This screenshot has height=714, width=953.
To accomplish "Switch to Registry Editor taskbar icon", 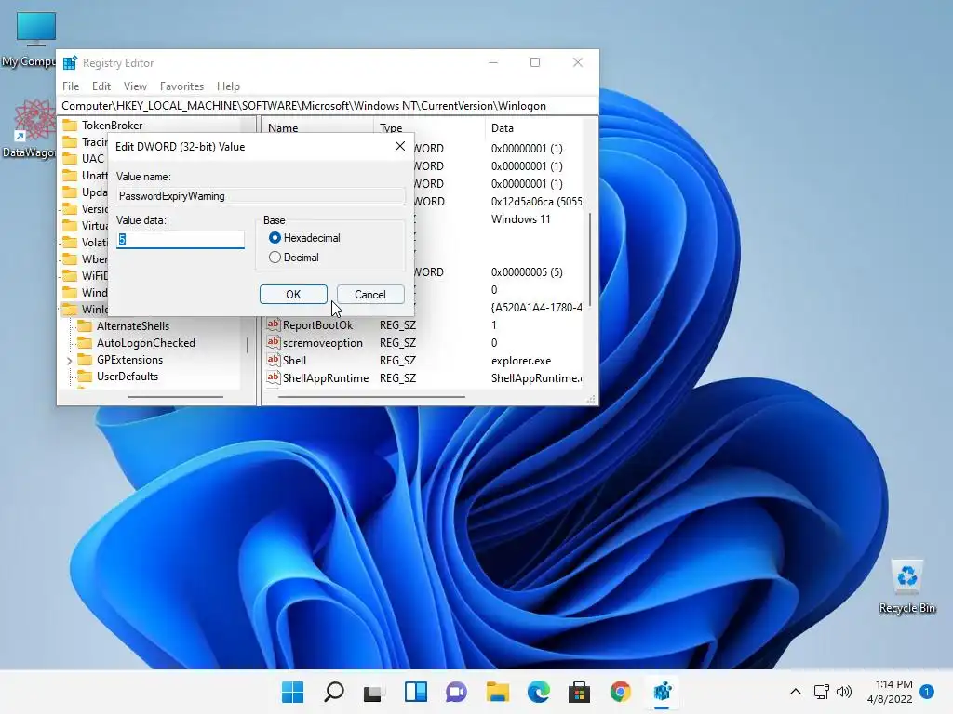I will point(662,692).
